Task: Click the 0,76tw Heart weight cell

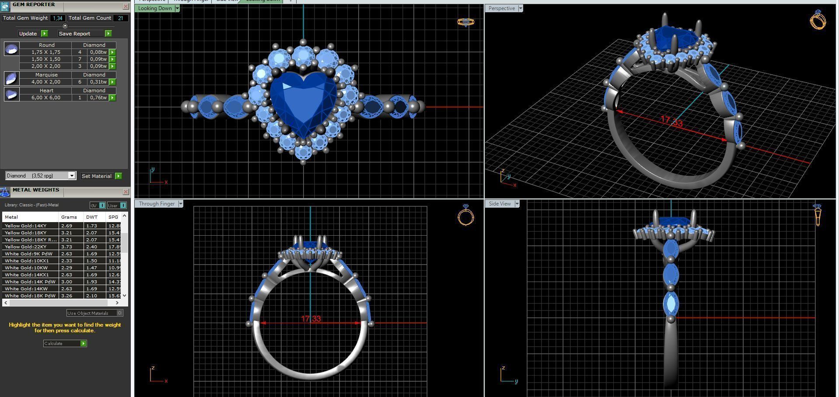Action: pyautogui.click(x=98, y=98)
